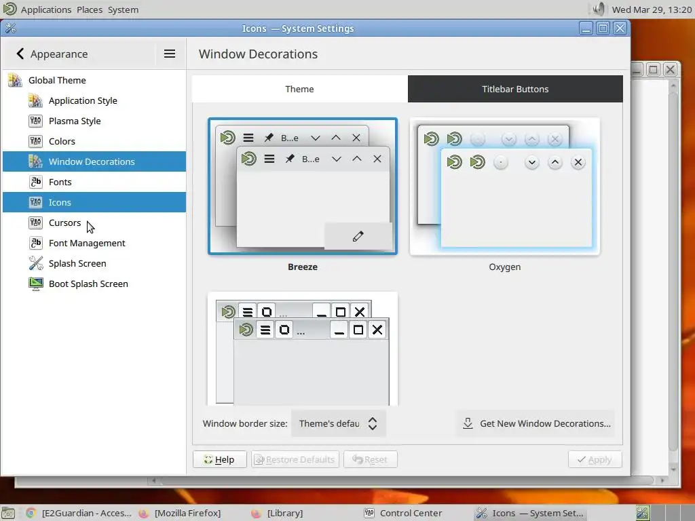695x521 pixels.
Task: Click the Colors icon
Action: pyautogui.click(x=35, y=141)
